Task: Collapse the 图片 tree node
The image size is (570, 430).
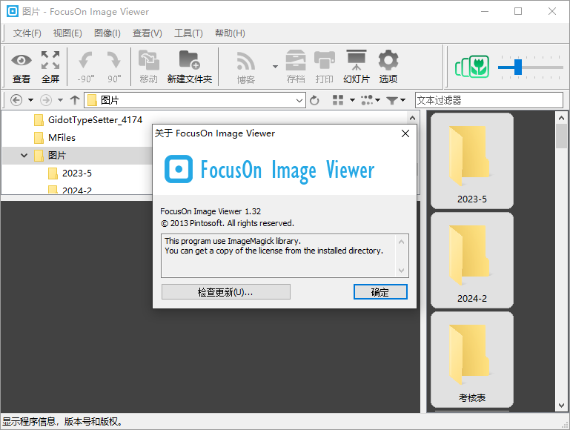Action: [x=24, y=156]
